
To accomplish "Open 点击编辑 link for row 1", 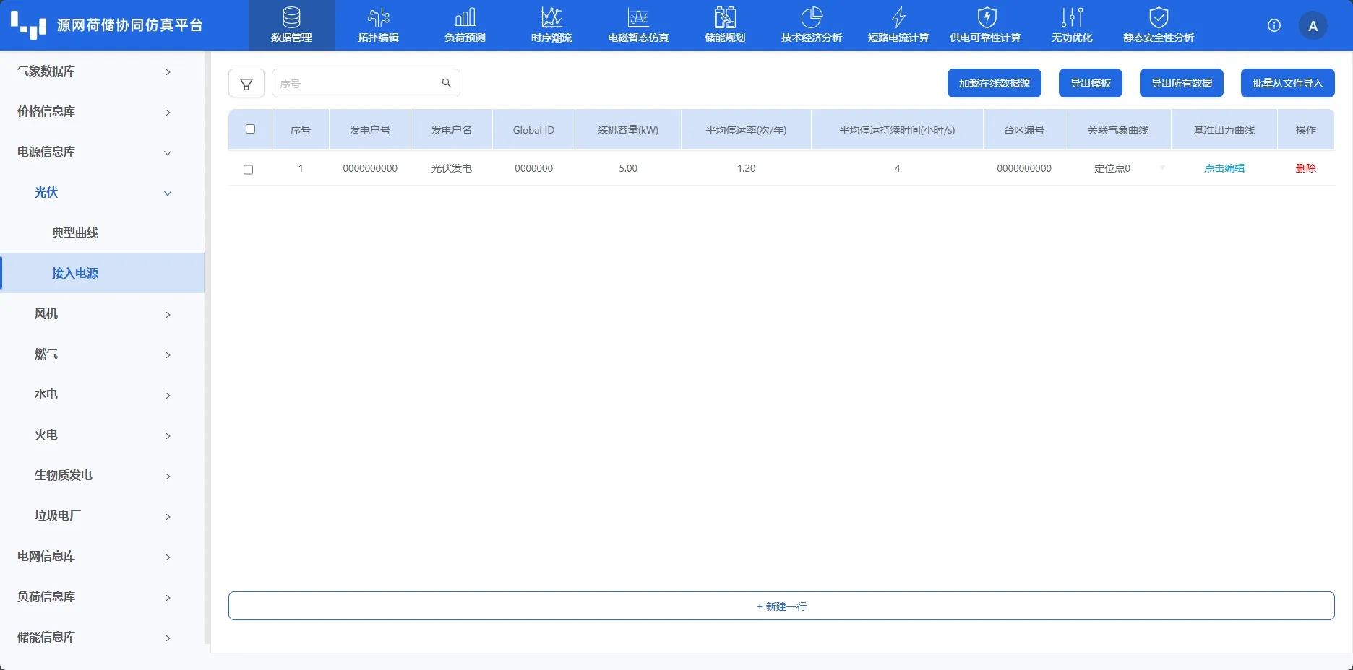I will [1224, 168].
